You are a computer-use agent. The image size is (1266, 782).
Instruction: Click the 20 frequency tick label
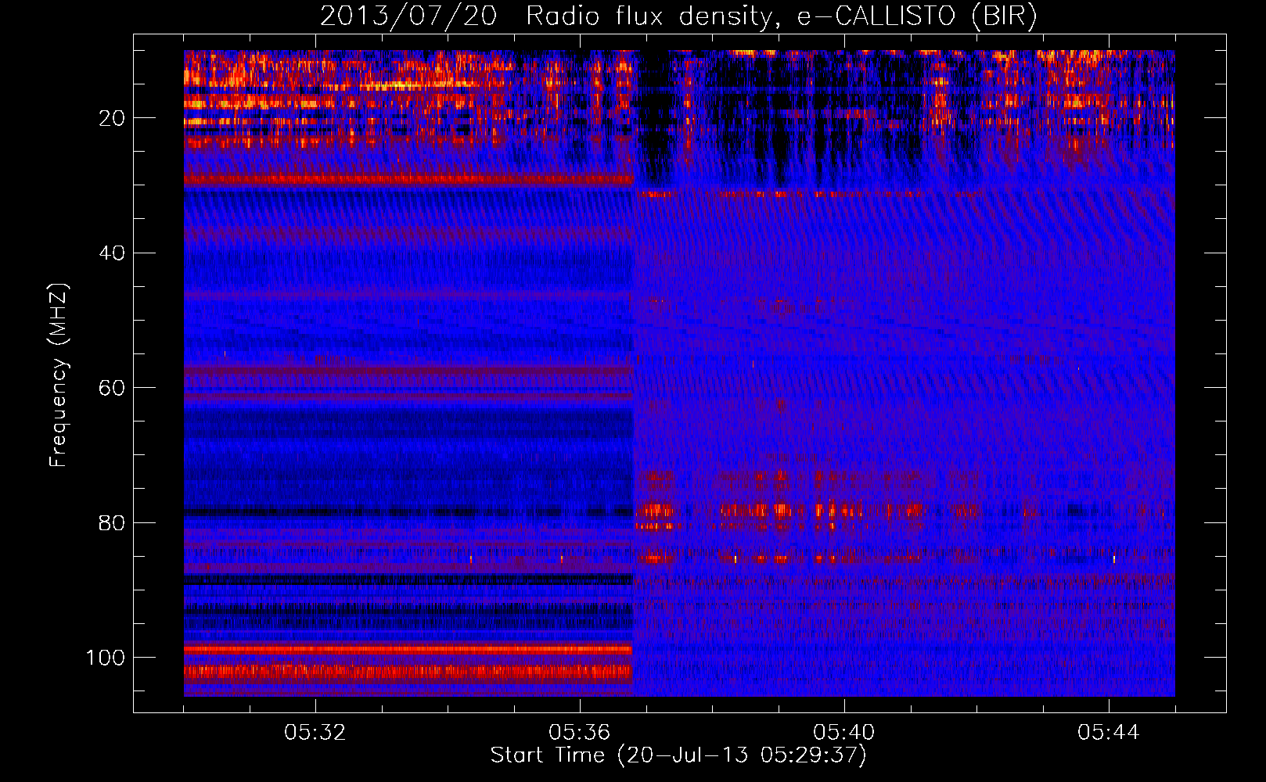point(113,118)
